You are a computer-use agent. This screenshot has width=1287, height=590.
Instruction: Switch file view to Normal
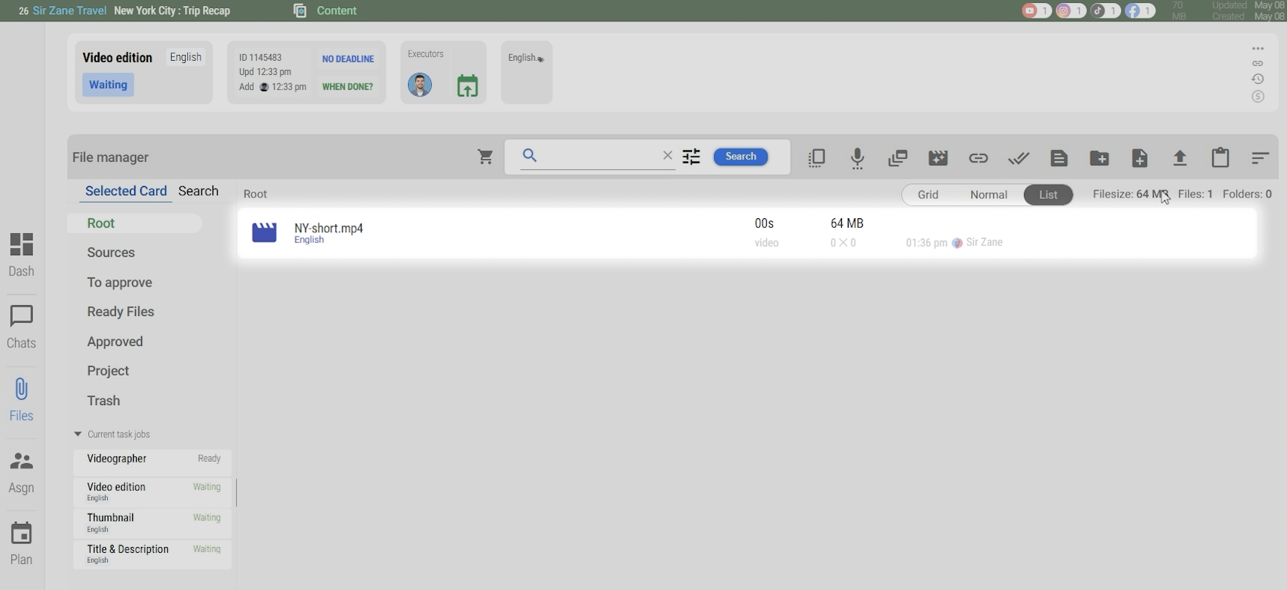click(988, 194)
